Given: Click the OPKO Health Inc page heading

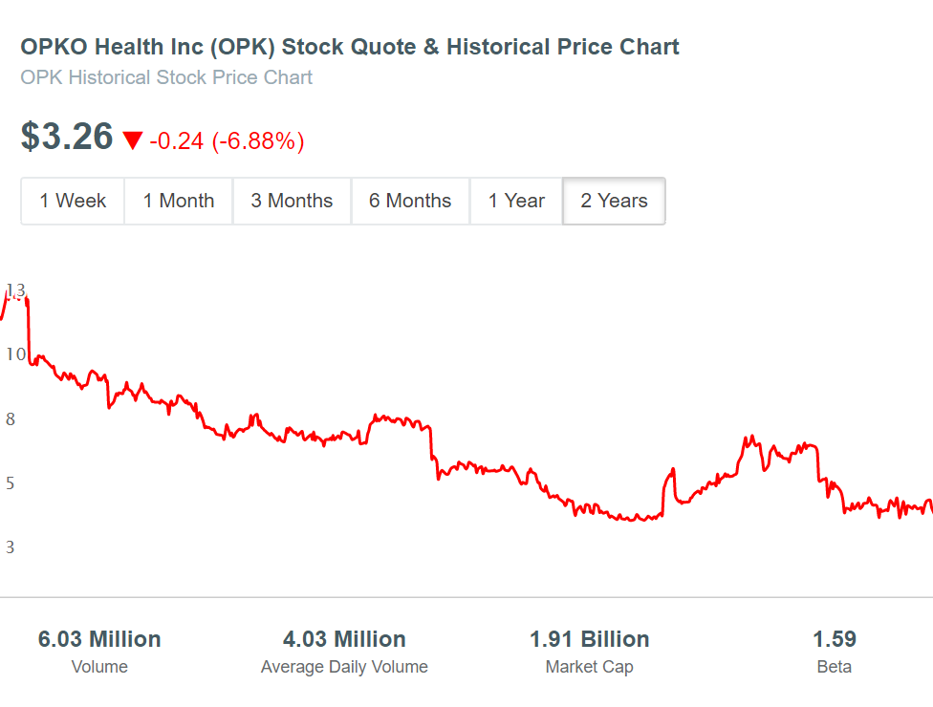Looking at the screenshot, I should point(350,47).
